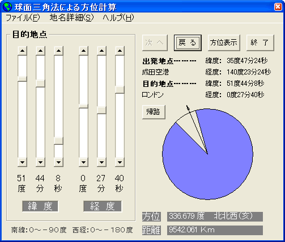Click the 方位表示 button

(224, 43)
